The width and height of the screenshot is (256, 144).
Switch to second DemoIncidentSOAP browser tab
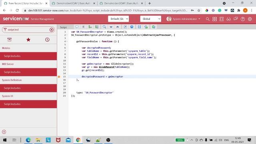121,3
